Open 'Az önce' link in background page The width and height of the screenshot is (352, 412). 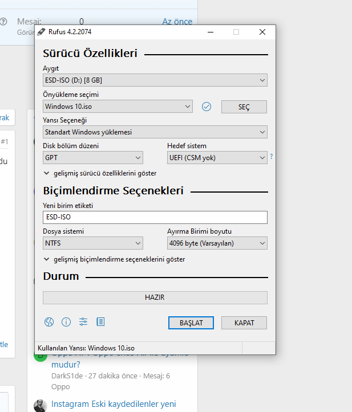pos(177,21)
